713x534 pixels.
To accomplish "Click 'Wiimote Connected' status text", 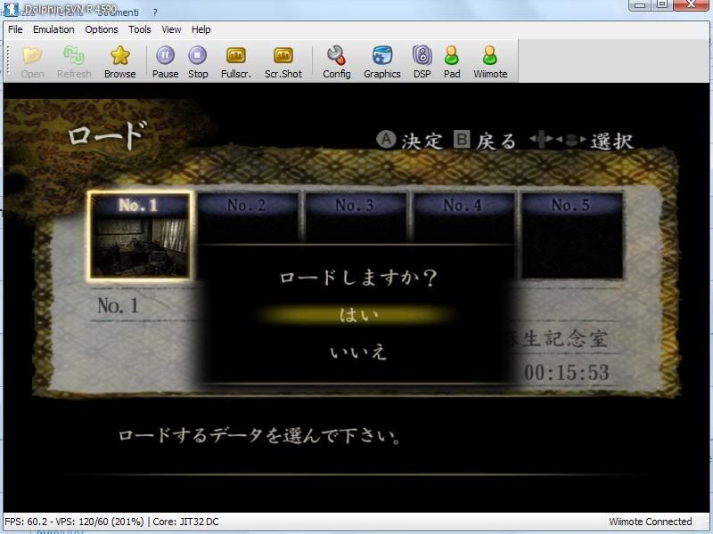I will click(x=651, y=522).
